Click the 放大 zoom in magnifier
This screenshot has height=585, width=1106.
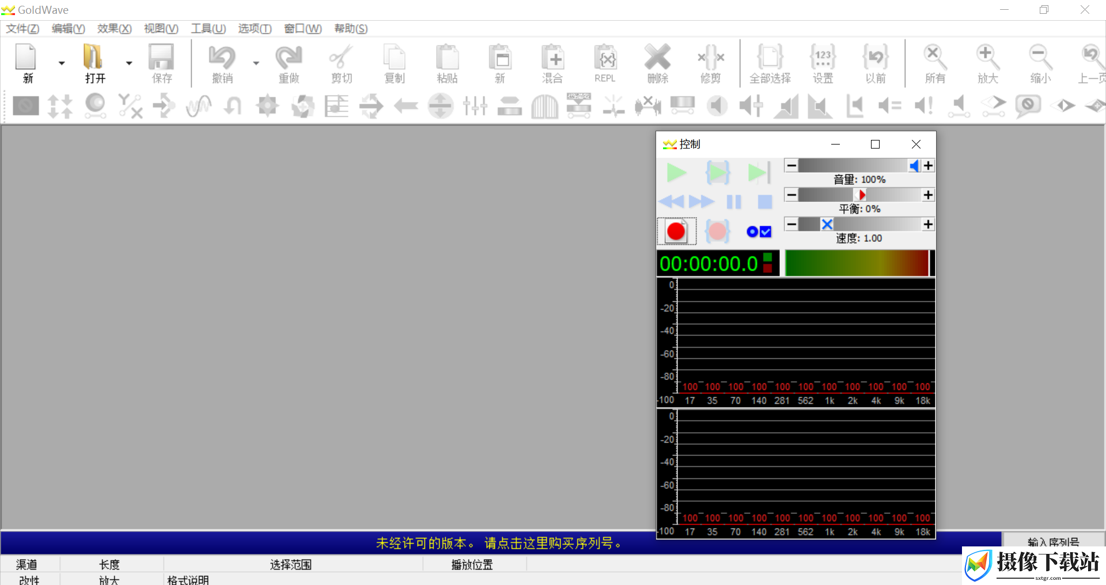click(x=987, y=63)
